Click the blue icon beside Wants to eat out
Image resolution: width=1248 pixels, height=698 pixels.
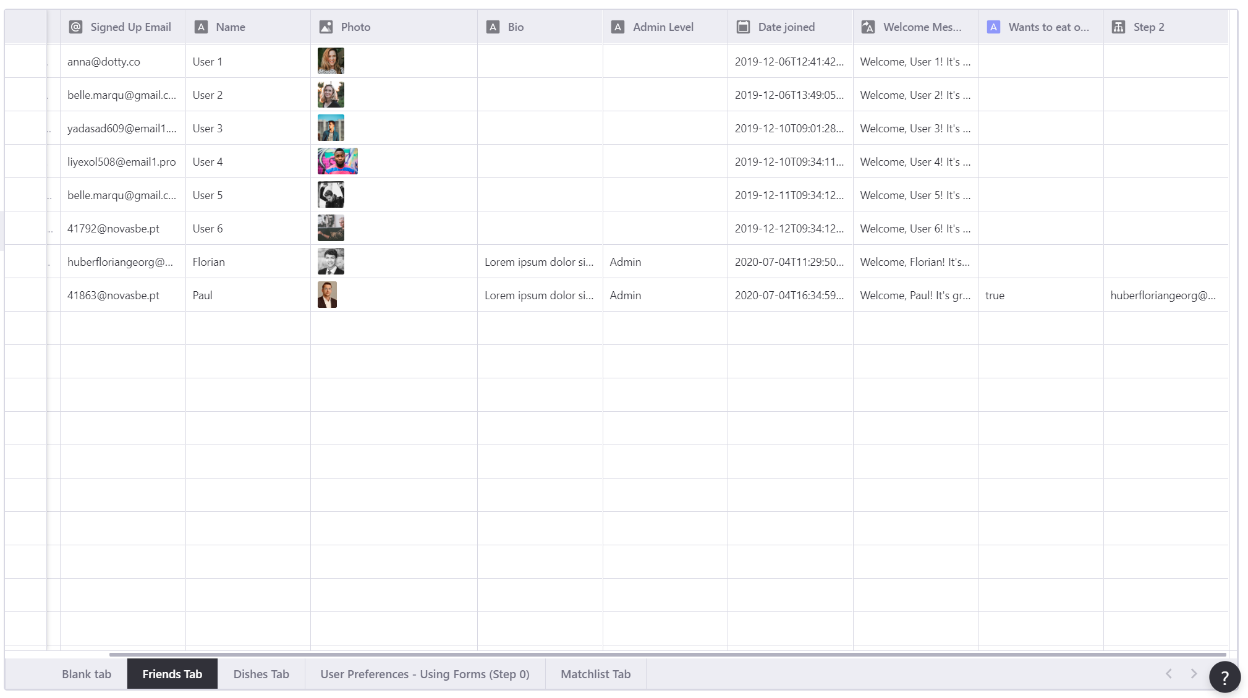(x=993, y=27)
